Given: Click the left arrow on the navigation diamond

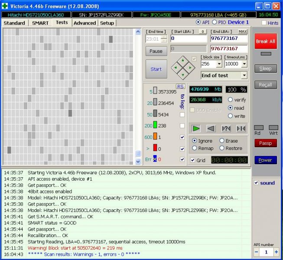Looking at the screenshot, I should pyautogui.click(x=176, y=67).
